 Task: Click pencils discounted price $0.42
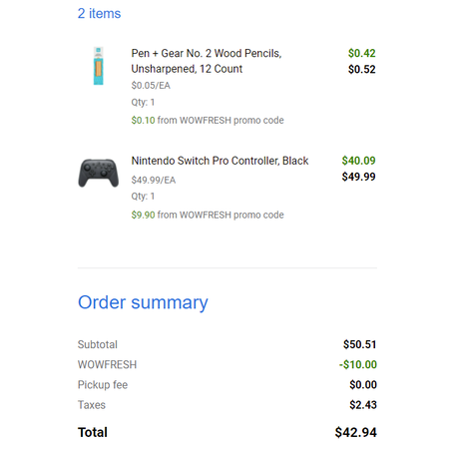coord(362,53)
